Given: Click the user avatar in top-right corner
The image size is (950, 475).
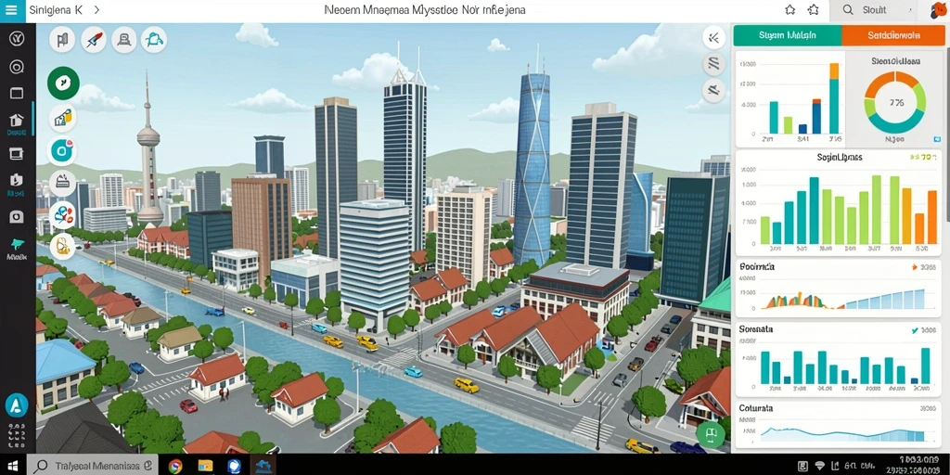Looking at the screenshot, I should pos(939,10).
